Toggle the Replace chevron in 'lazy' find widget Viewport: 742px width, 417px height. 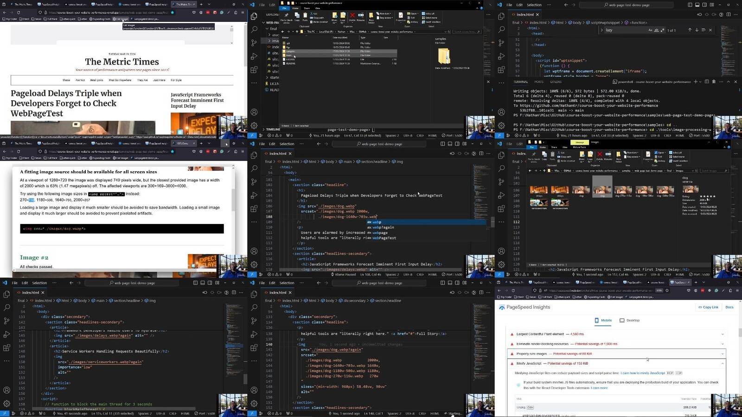click(x=601, y=30)
